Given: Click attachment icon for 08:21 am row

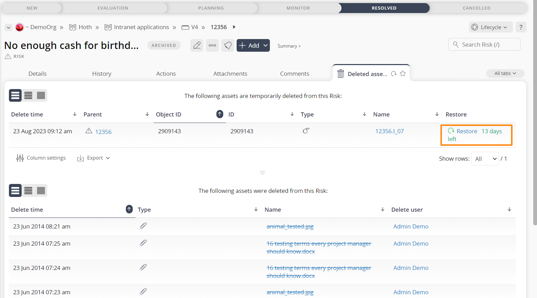Looking at the screenshot, I should 143,226.
